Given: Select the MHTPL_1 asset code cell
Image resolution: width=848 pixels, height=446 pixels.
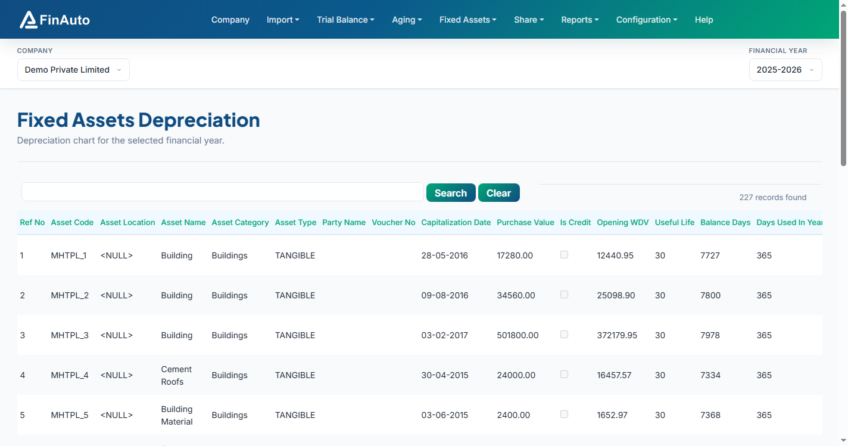Looking at the screenshot, I should pos(68,255).
